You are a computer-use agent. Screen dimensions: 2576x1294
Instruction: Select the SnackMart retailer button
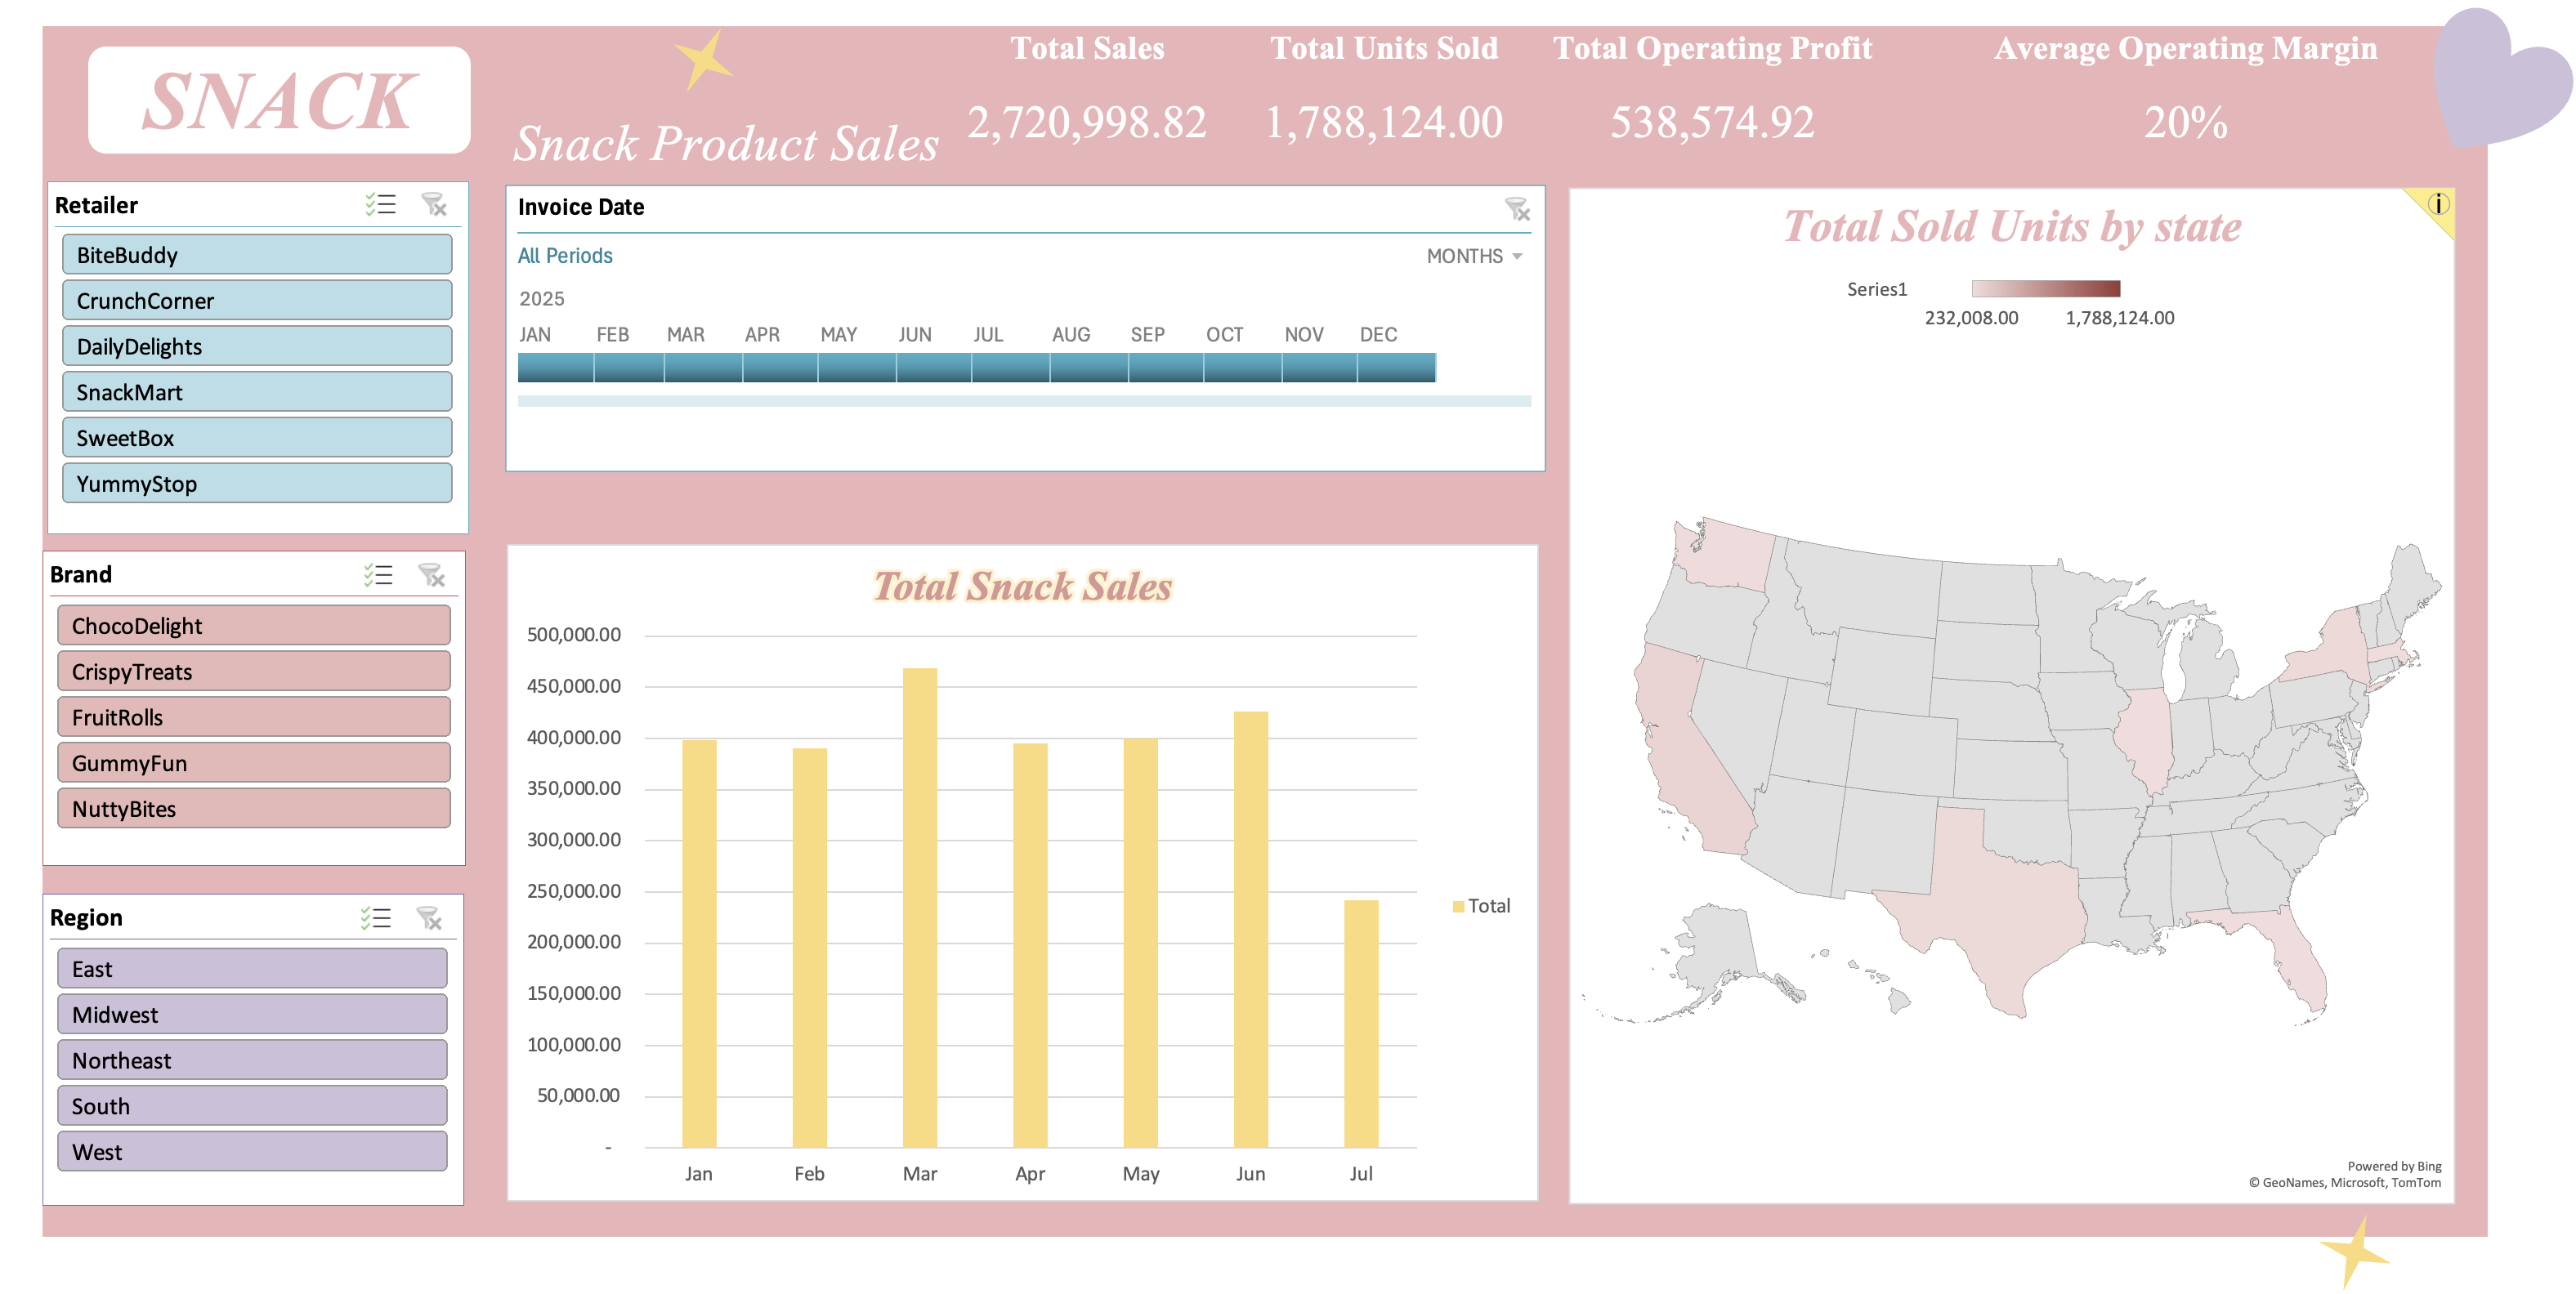(257, 391)
